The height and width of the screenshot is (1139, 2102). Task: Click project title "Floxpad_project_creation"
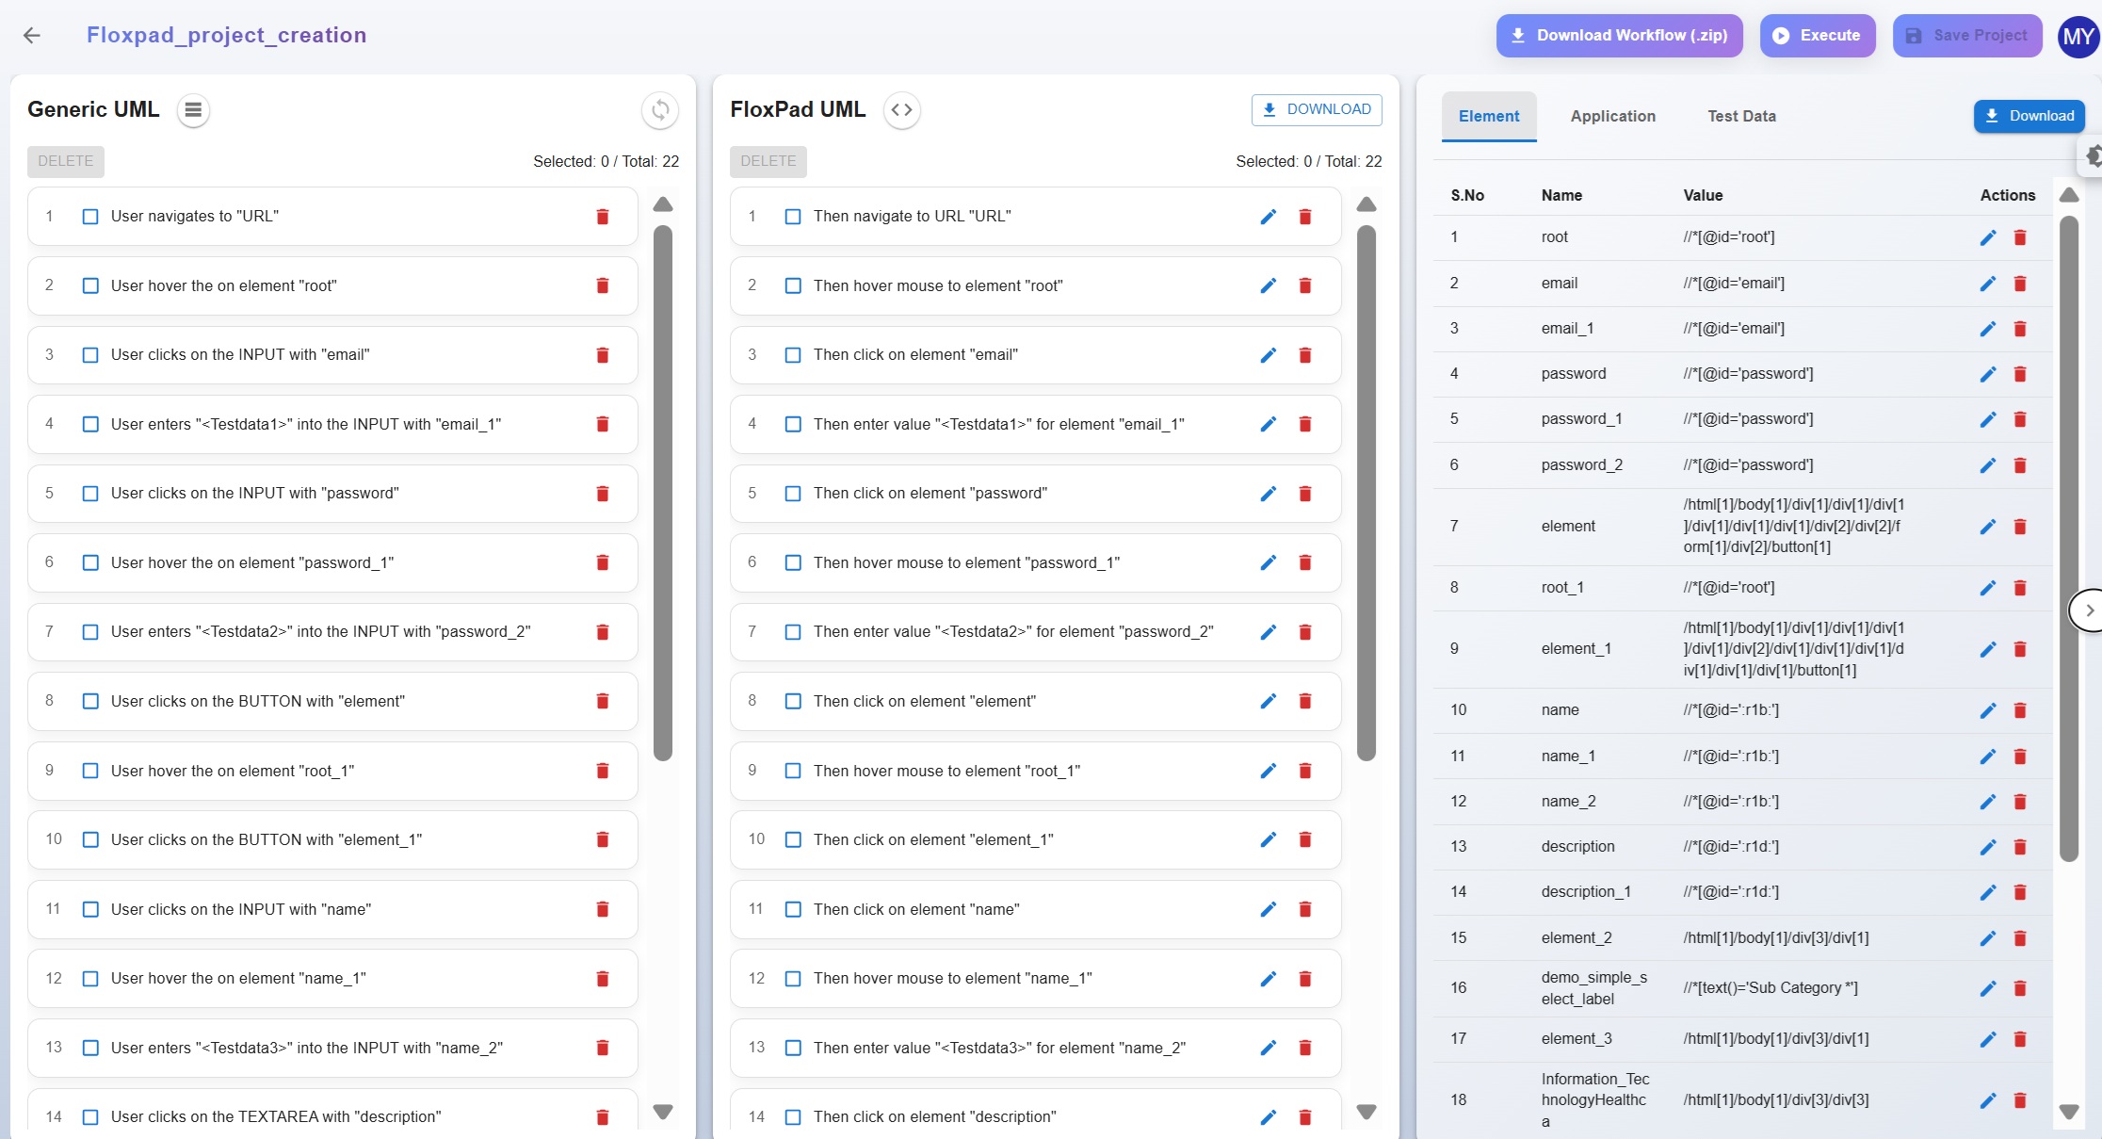[x=227, y=35]
